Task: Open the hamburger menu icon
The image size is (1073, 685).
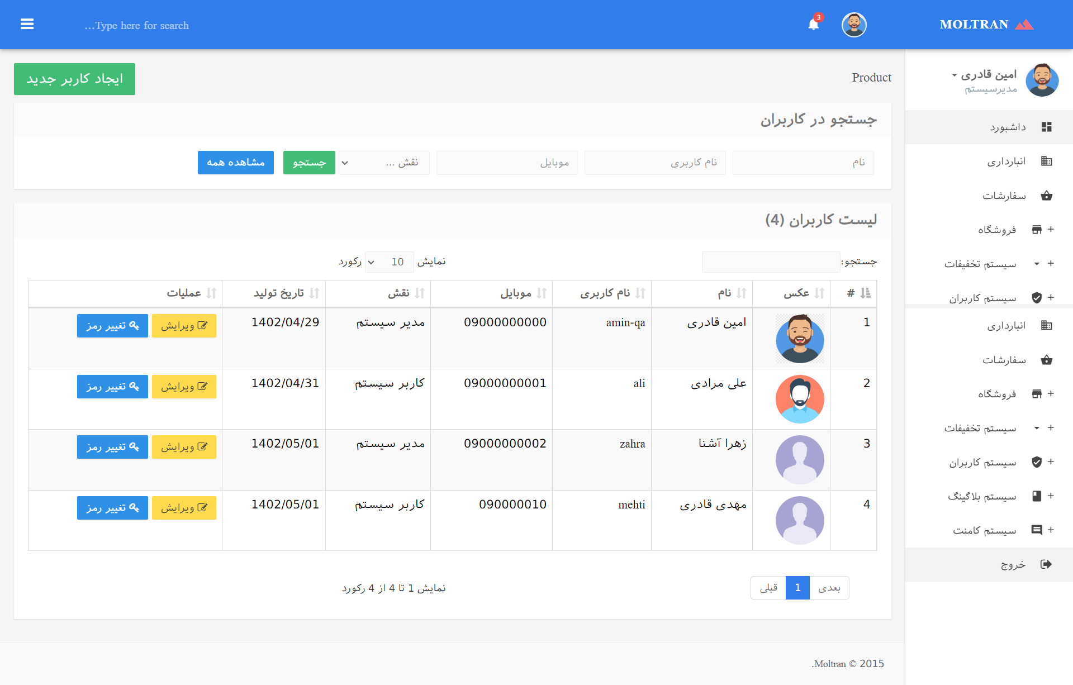Action: click(x=27, y=24)
